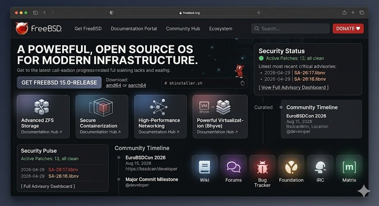Open https://bssdcan/developer link

point(151,169)
